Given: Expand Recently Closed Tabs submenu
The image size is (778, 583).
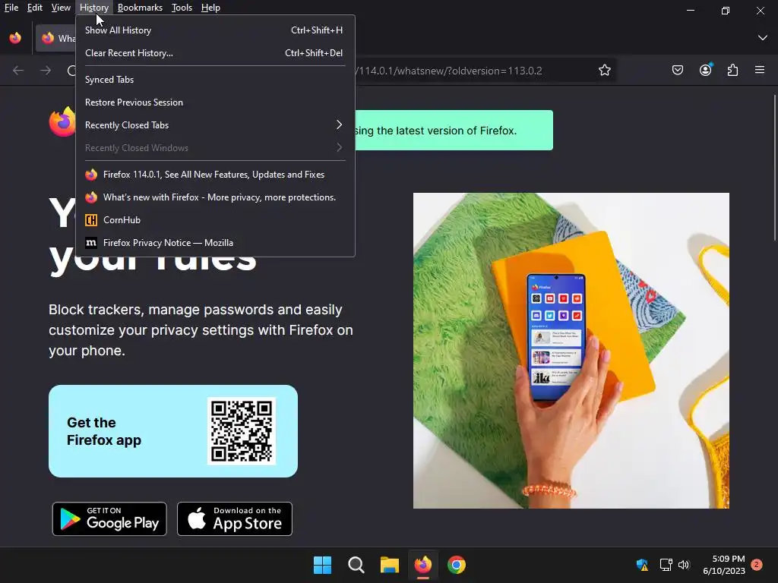Looking at the screenshot, I should [x=214, y=125].
